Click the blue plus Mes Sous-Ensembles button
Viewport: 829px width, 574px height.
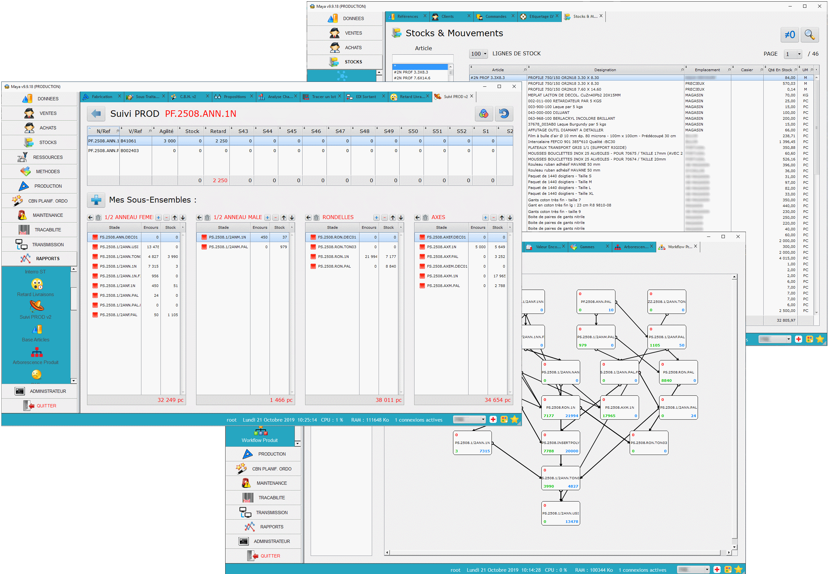96,200
